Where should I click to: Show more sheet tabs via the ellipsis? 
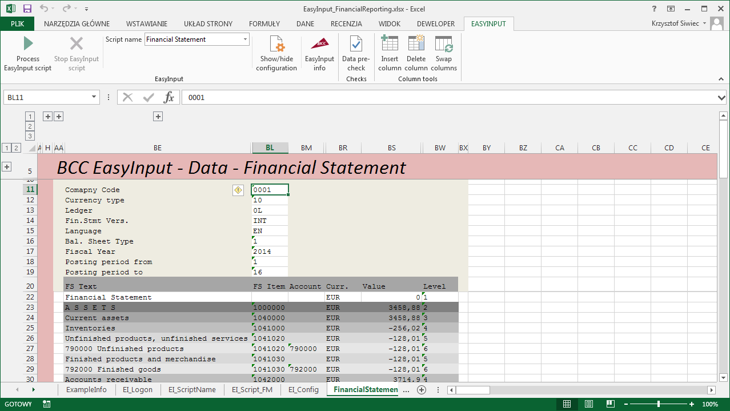(407, 390)
